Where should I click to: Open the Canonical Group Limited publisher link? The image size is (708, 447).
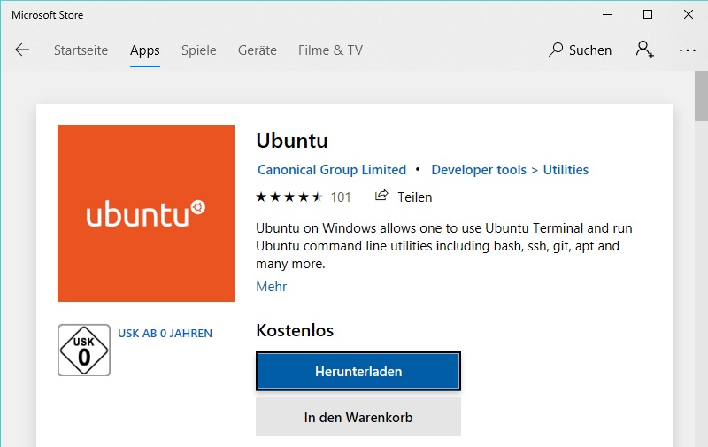tap(332, 170)
